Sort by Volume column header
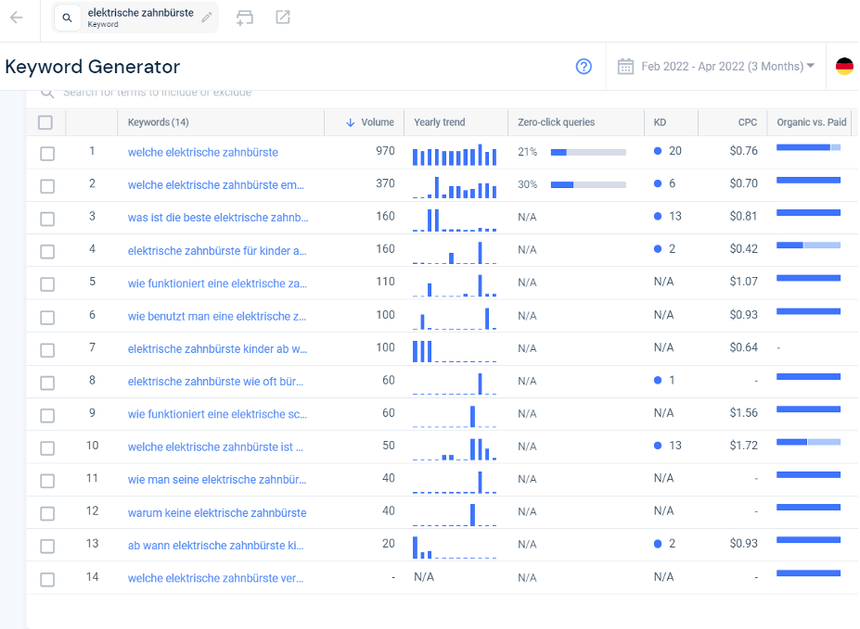Viewport: 860px width, 629px height. [378, 122]
